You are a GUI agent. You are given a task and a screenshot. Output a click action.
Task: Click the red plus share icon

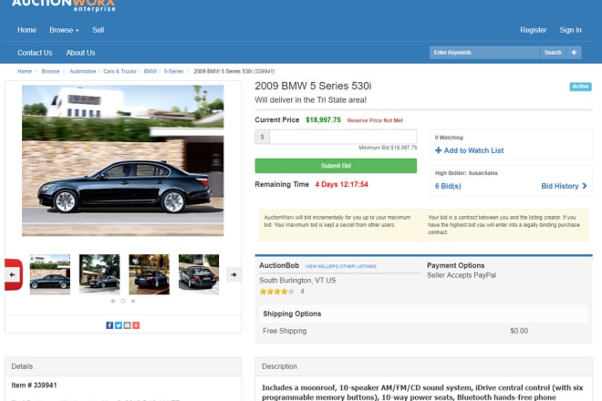coord(136,325)
